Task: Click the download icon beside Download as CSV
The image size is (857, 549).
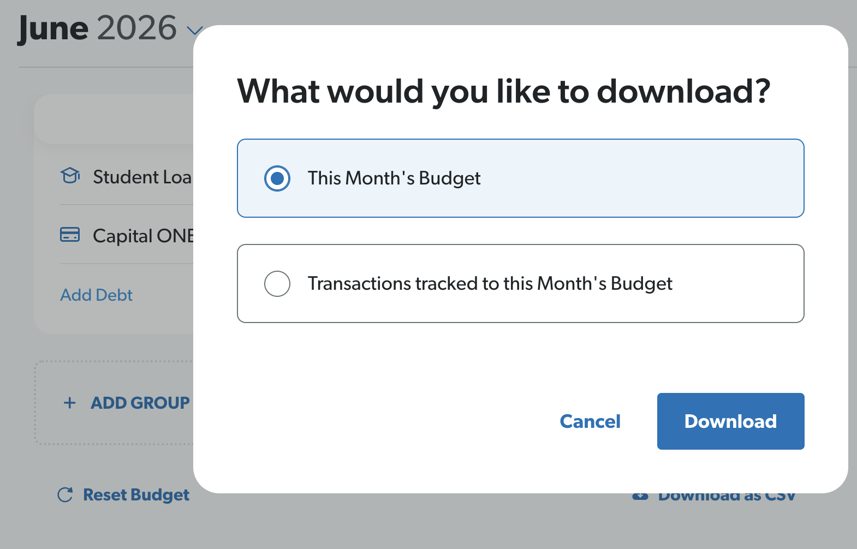Action: point(640,496)
